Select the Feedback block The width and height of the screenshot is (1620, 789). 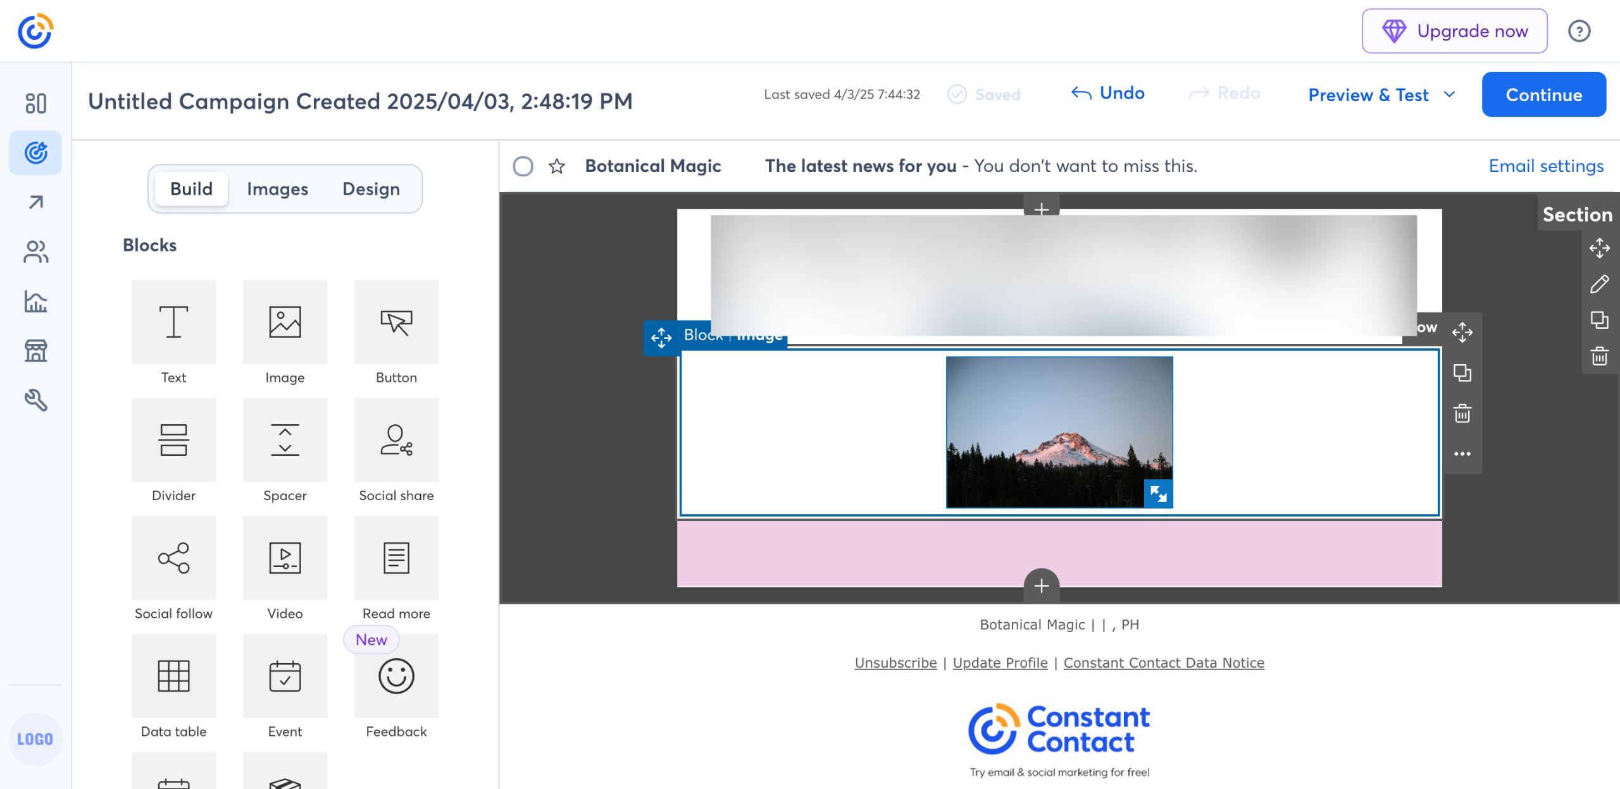[x=396, y=687]
